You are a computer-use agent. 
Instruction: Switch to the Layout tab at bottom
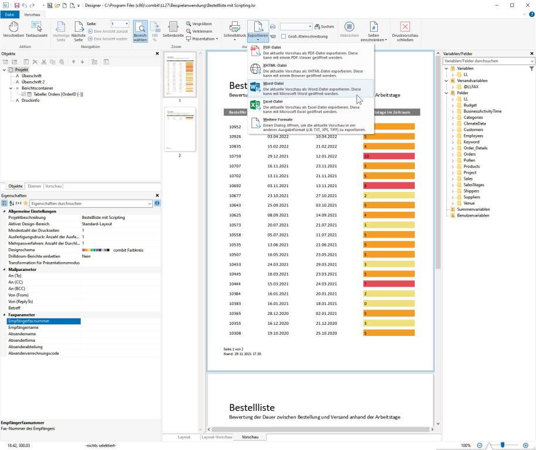click(184, 437)
